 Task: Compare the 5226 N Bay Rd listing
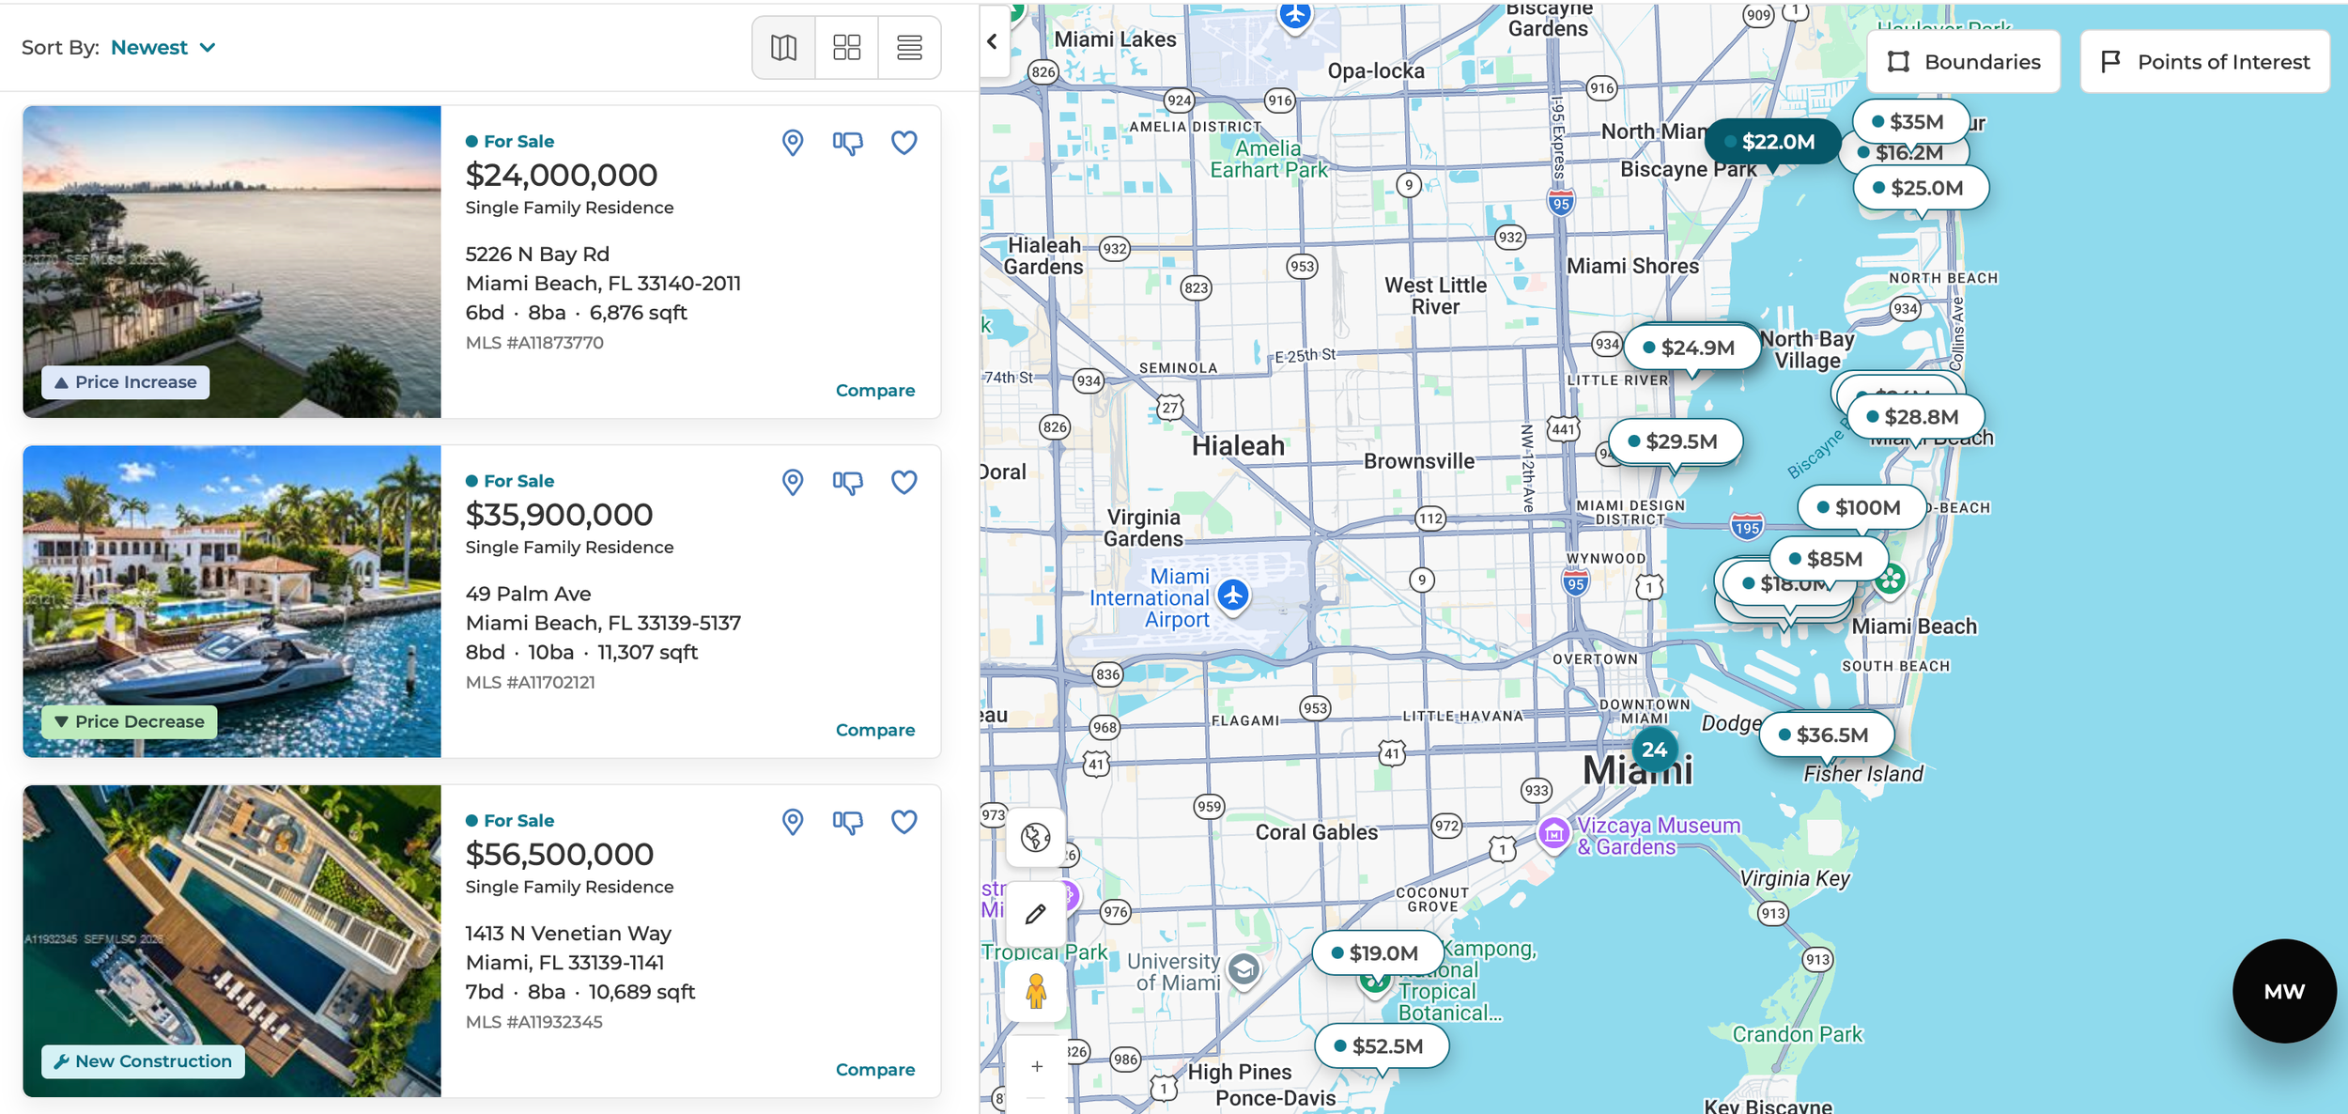click(874, 390)
